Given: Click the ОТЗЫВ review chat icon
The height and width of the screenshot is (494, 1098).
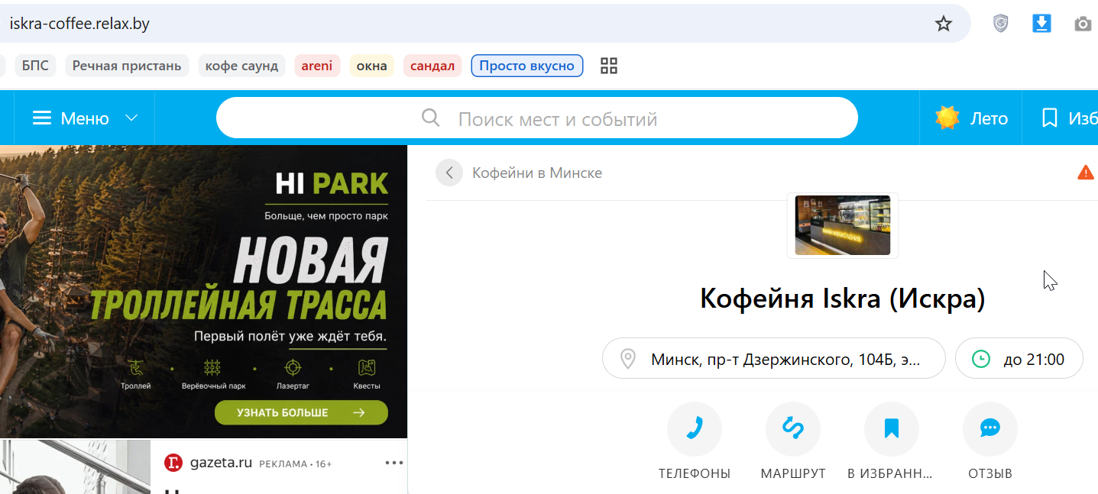Looking at the screenshot, I should 990,429.
